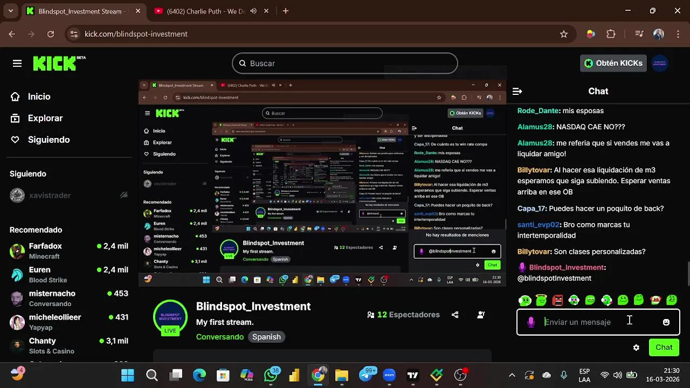
Task: Open the profile avatar menu
Action: [660, 63]
